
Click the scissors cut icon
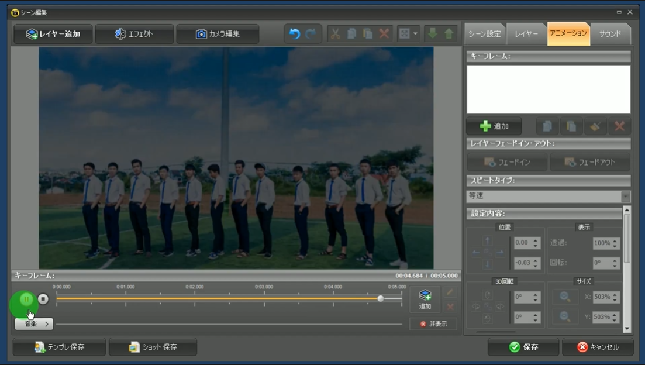pos(335,34)
